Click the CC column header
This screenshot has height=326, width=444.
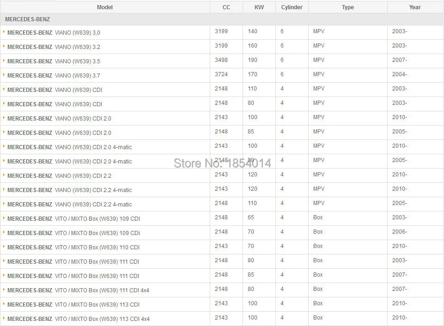[226, 7]
